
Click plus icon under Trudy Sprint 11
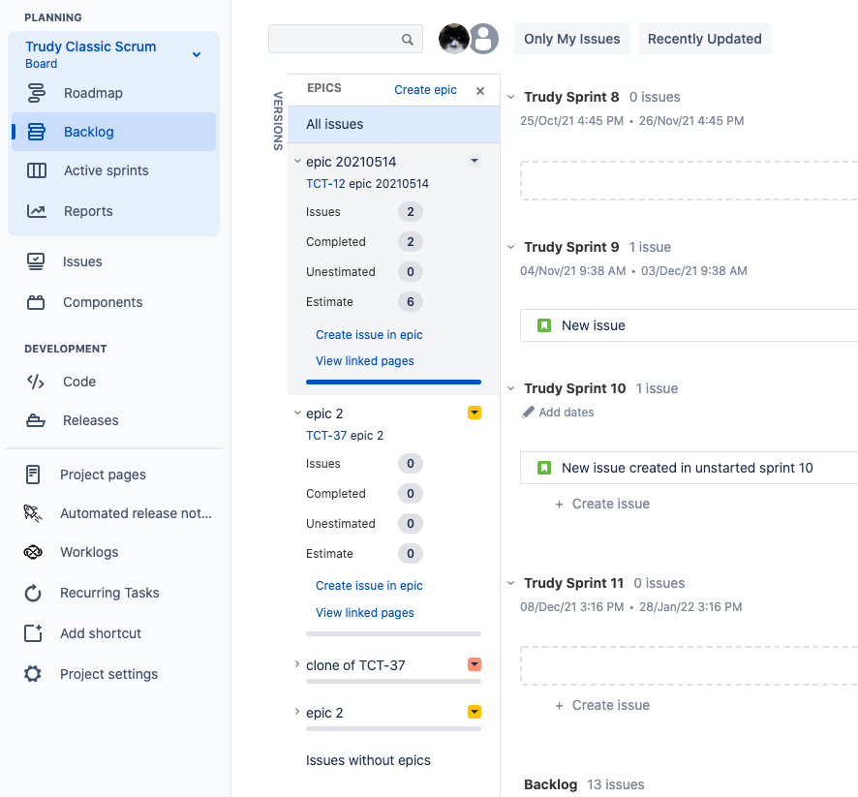(x=559, y=706)
